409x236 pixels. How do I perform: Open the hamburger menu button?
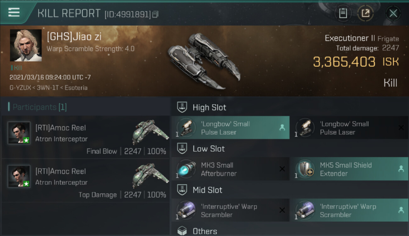coord(14,13)
